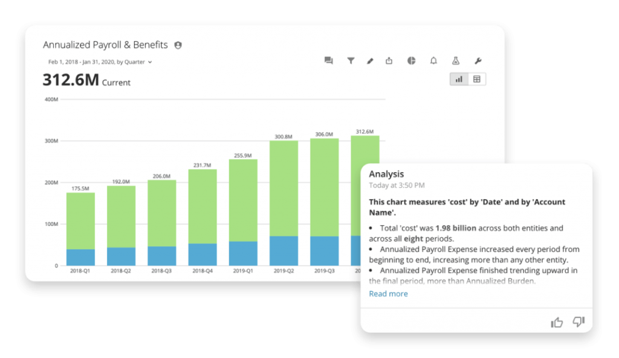Click the Analysis panel header
The image size is (619, 358).
387,174
